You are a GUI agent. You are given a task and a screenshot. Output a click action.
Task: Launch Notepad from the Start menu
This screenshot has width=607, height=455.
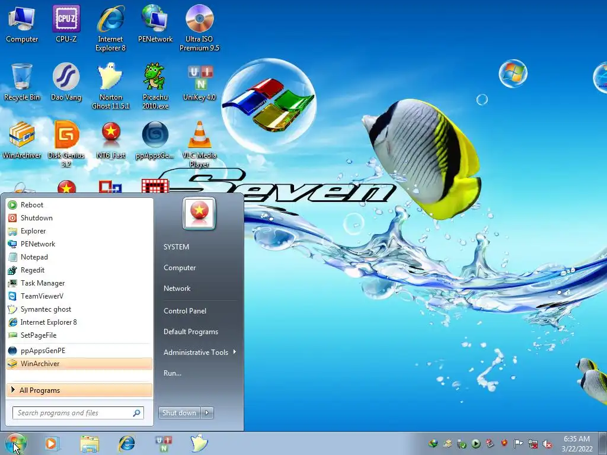[x=79, y=257]
